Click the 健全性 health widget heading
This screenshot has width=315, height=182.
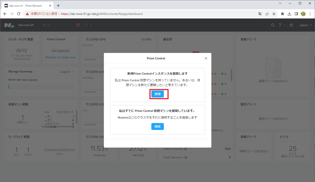(167, 39)
